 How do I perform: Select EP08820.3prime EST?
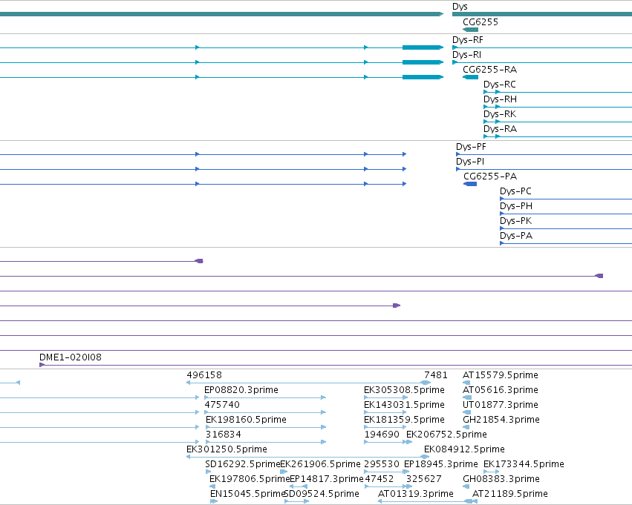(x=241, y=390)
